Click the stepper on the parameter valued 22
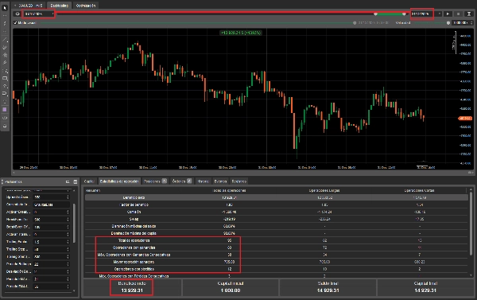The image size is (477, 300). pos(68,264)
